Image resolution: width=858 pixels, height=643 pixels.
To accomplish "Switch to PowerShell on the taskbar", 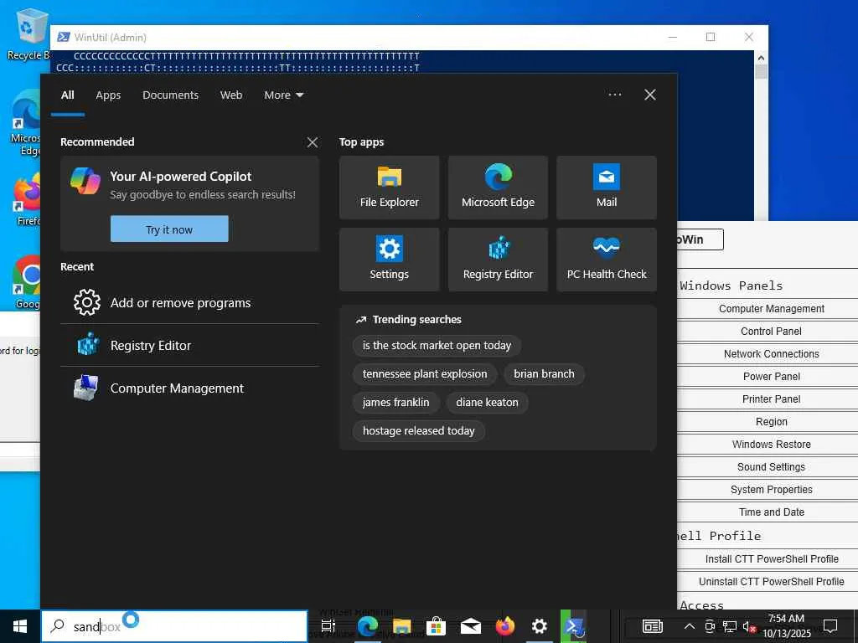I will (573, 626).
